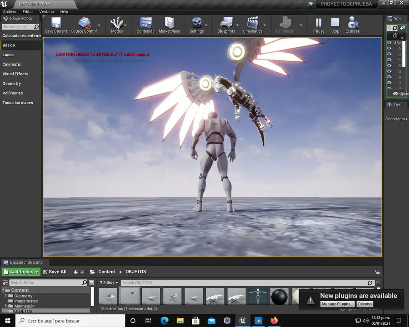This screenshot has width=409, height=327.
Task: Toggle eye visibility for the W row
Action: pyautogui.click(x=389, y=43)
